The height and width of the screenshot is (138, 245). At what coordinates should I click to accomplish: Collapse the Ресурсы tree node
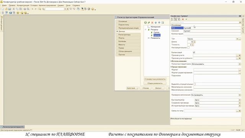tap(145, 30)
